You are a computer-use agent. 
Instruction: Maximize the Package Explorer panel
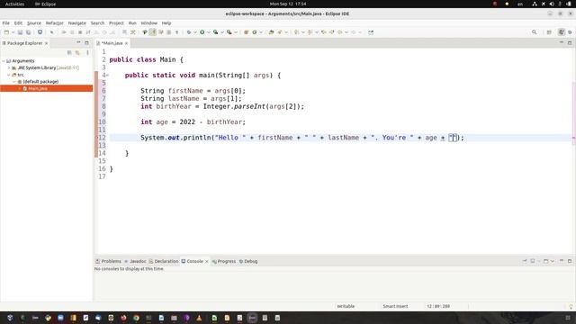click(x=86, y=43)
